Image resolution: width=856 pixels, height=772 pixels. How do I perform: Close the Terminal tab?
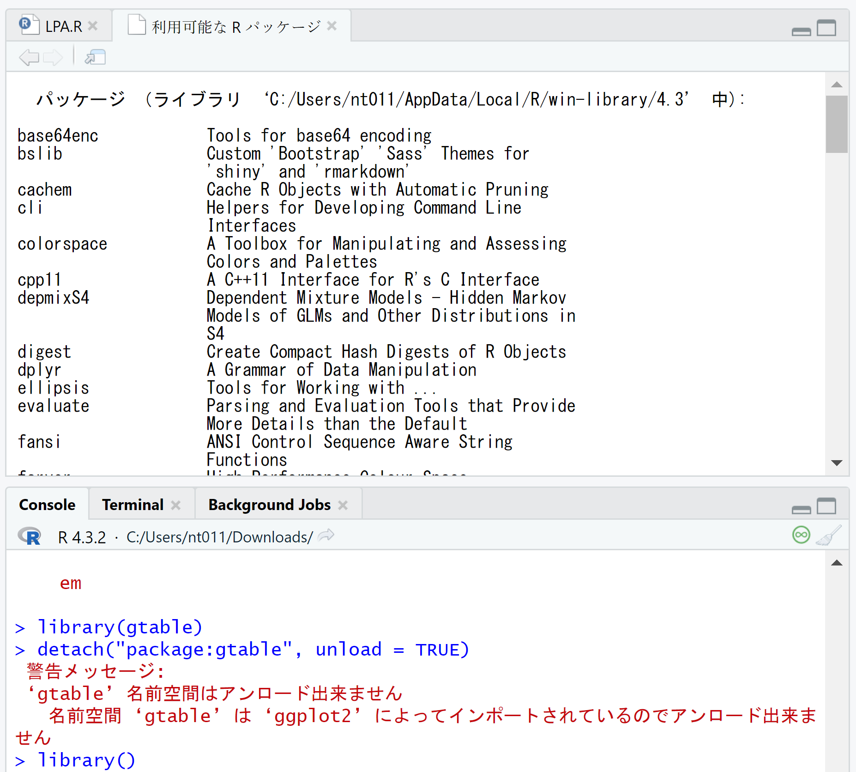(x=176, y=505)
